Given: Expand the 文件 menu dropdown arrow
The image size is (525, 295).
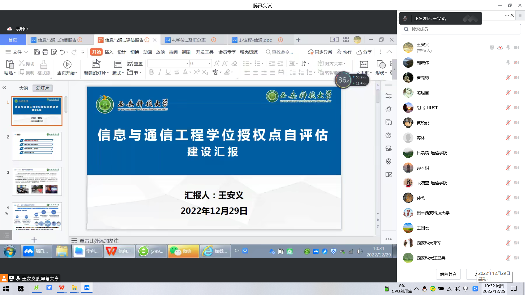Looking at the screenshot, I should click(x=26, y=52).
